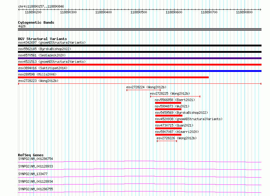Click the nsv4520938 gnomADStructuralVariants label
This screenshot has width=270, height=196.
[x=189, y=119]
